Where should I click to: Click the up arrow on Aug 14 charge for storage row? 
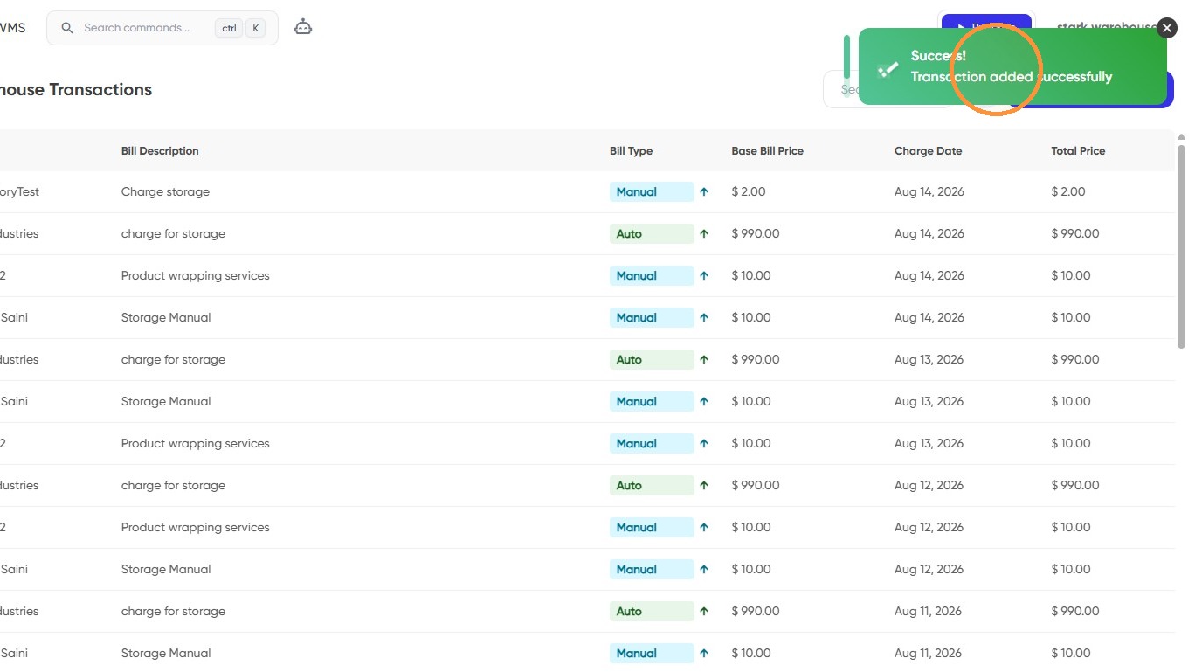point(704,233)
